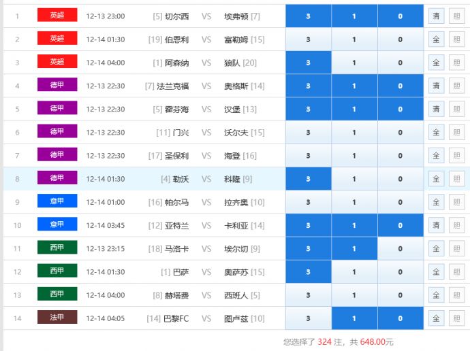Pick the win (3) option for Parma vs Lazio
The width and height of the screenshot is (470, 351).
308,202
